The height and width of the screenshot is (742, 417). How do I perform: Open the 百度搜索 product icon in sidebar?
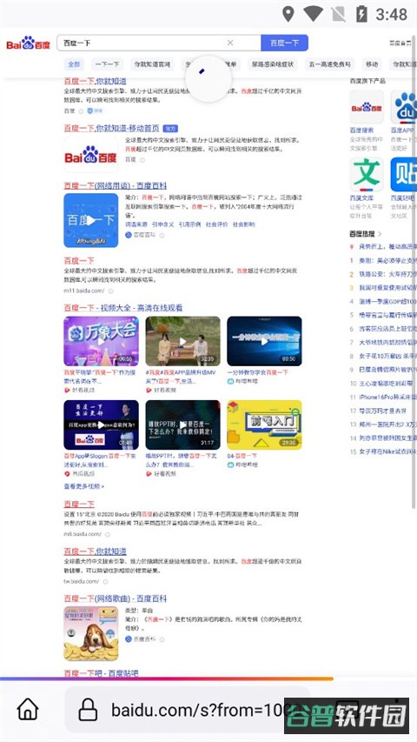[x=367, y=107]
